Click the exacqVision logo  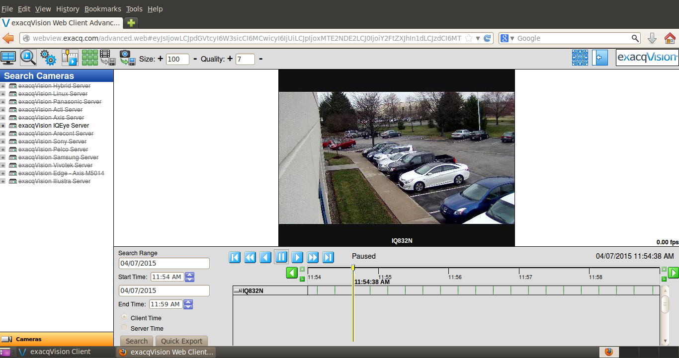point(647,58)
